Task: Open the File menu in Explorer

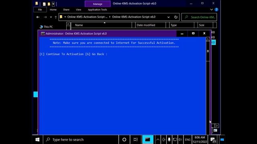Action: click(40, 10)
